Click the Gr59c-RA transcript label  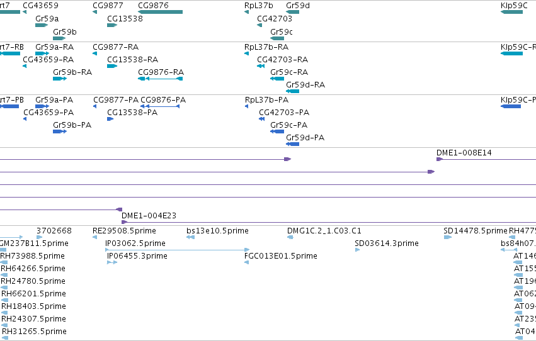289,72
